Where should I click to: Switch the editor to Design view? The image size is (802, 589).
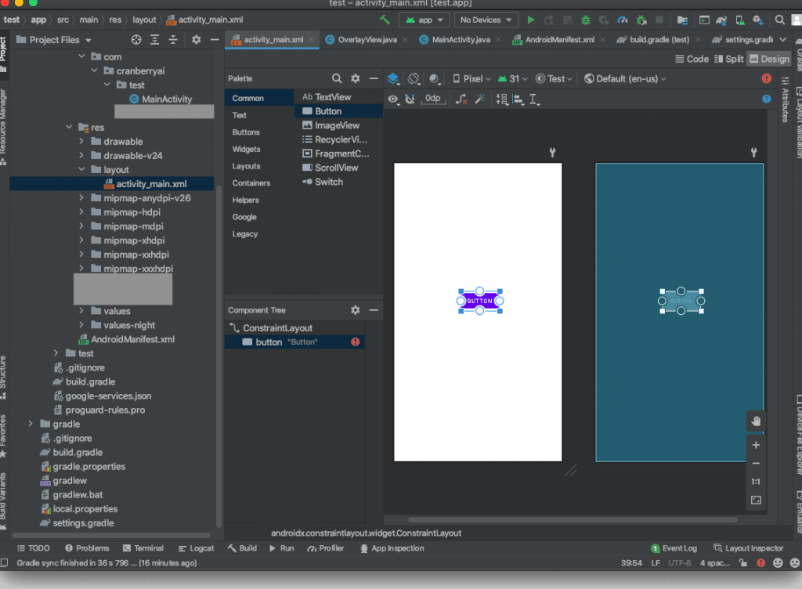(x=769, y=59)
